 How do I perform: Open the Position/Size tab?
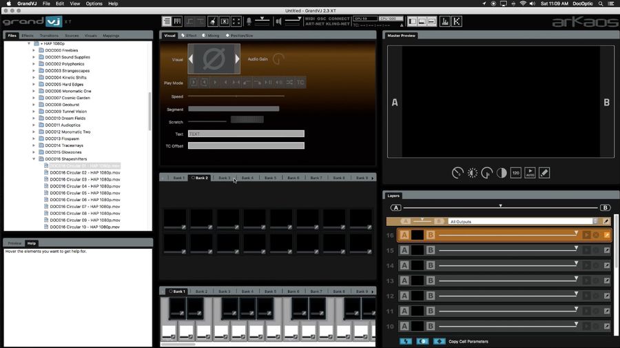pyautogui.click(x=239, y=36)
